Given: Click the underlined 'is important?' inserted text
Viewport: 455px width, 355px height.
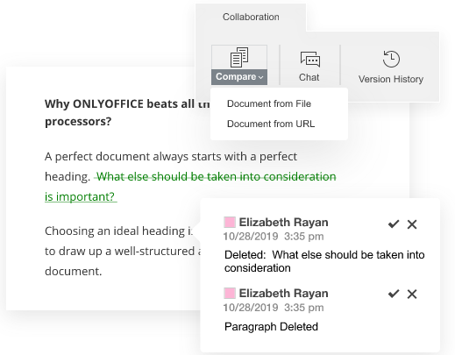Looking at the screenshot, I should point(81,196).
